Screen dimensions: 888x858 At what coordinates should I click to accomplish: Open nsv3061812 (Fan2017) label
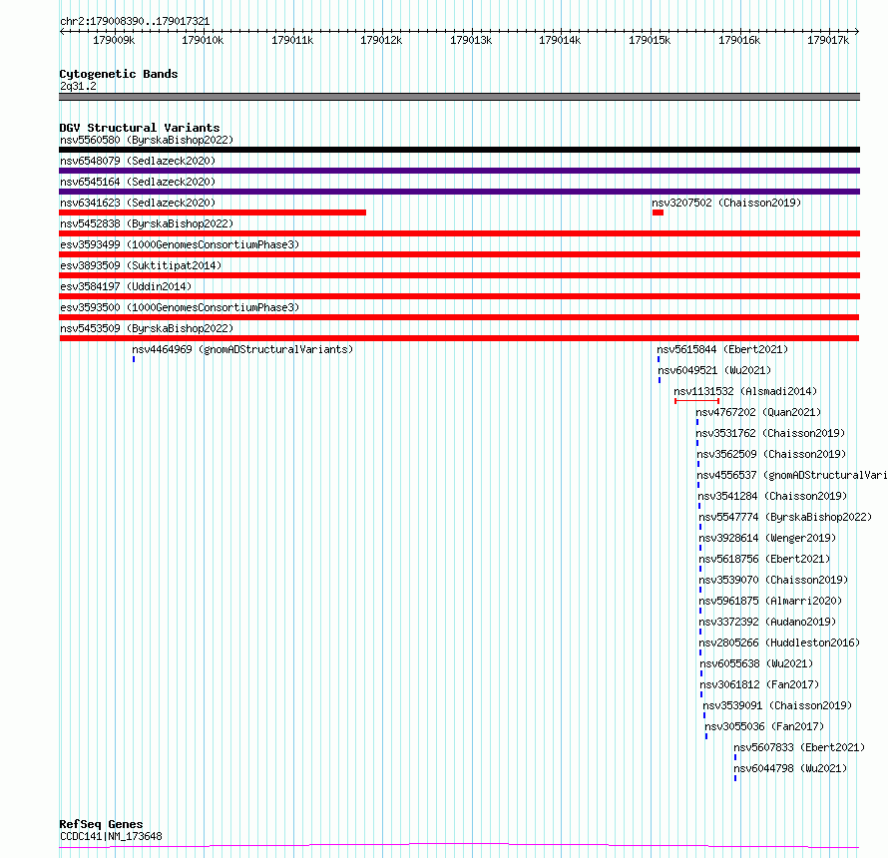[759, 684]
